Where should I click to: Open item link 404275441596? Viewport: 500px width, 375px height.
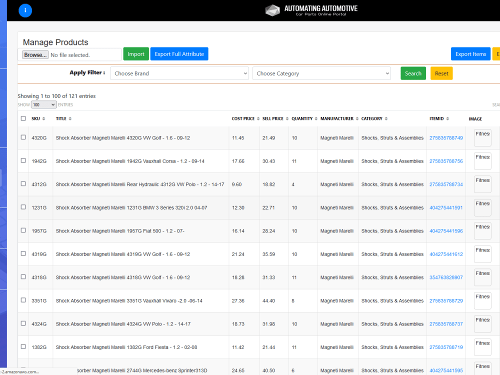pyautogui.click(x=446, y=231)
